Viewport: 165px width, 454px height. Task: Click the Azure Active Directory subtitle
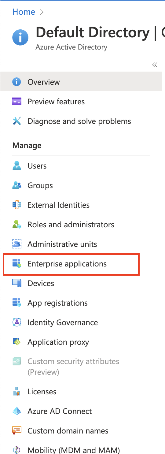pos(71,47)
